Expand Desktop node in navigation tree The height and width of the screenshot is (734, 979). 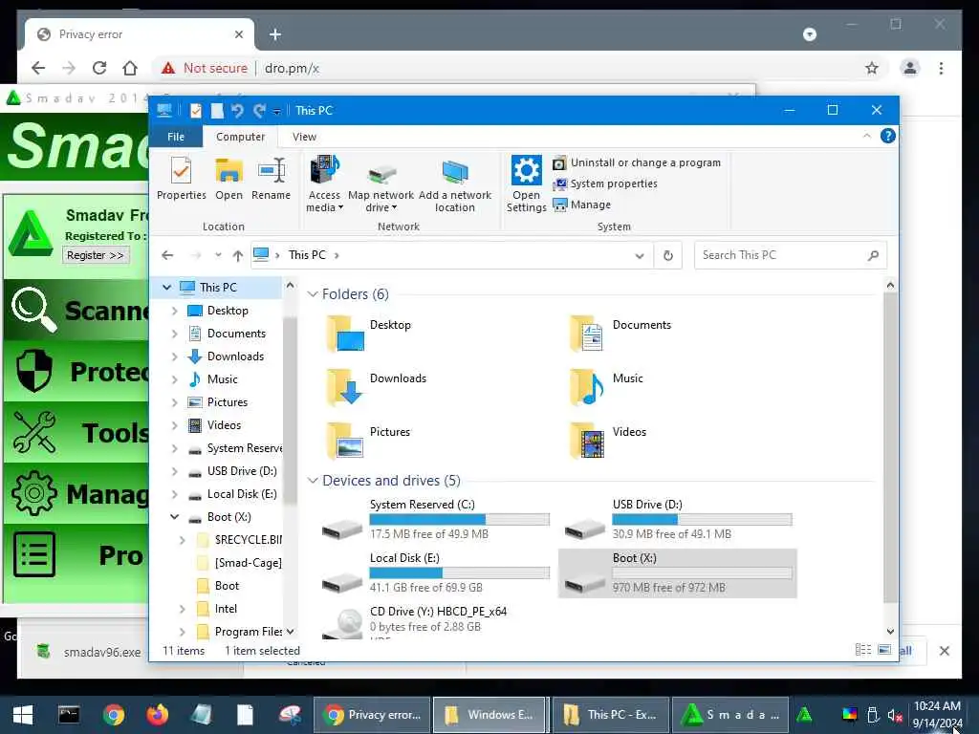click(x=175, y=311)
